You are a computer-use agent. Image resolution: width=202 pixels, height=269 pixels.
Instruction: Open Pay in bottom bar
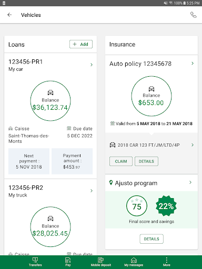click(68, 262)
